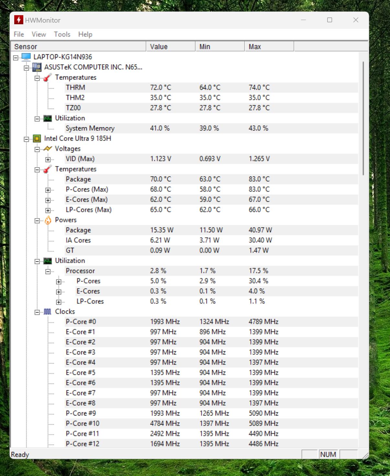
Task: Minimize the HWMonitor window
Action: click(x=303, y=20)
